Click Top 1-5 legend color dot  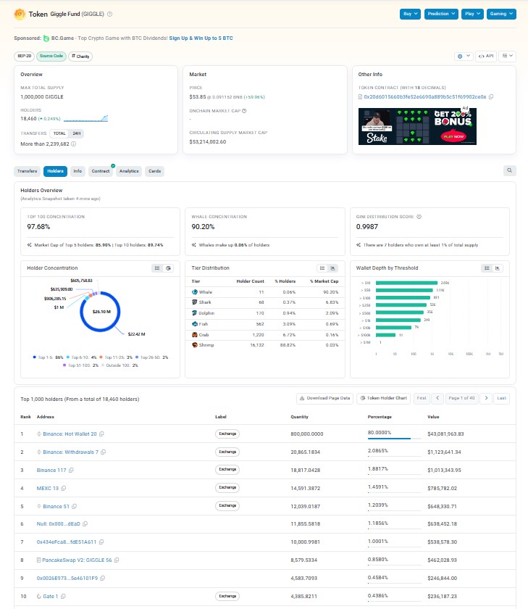pos(35,357)
